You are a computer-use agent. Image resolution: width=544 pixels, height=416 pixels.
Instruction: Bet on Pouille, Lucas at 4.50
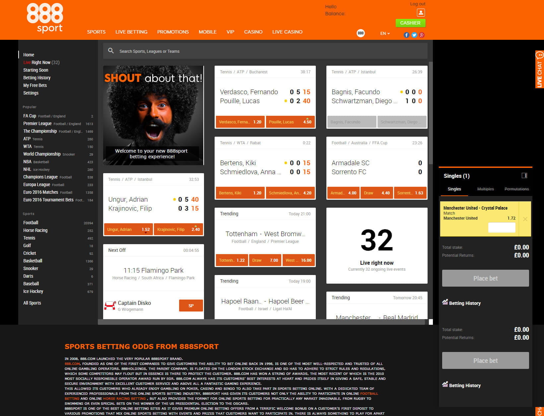tap(290, 122)
